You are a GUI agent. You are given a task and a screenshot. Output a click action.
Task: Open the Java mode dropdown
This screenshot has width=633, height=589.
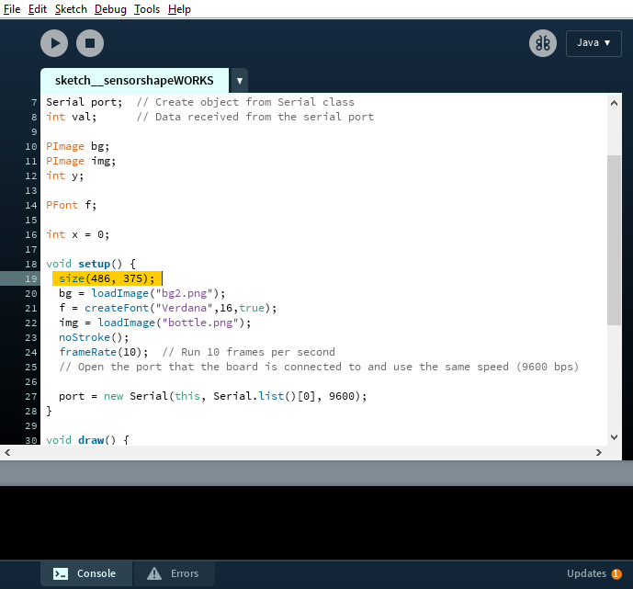[593, 43]
